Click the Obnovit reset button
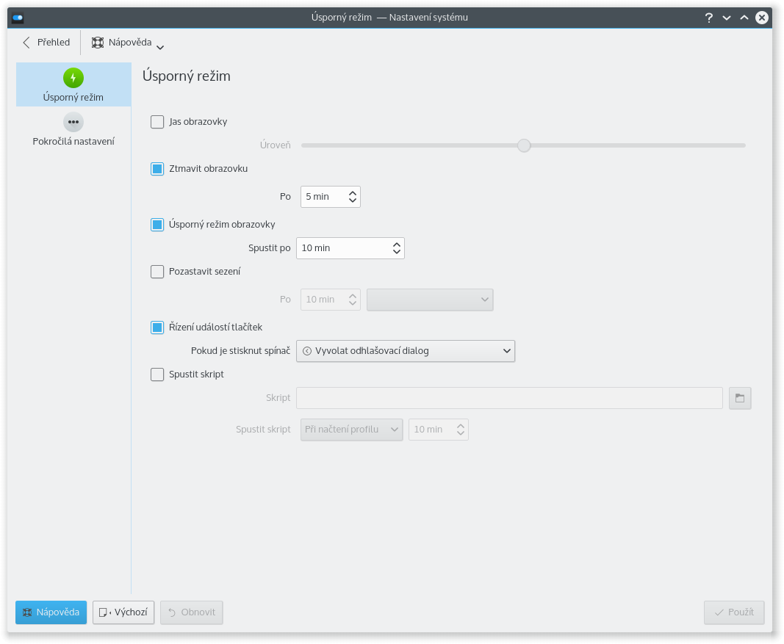The width and height of the screenshot is (784, 644). [192, 612]
